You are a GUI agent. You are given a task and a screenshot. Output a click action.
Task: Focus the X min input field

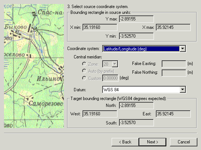[x=100, y=27]
